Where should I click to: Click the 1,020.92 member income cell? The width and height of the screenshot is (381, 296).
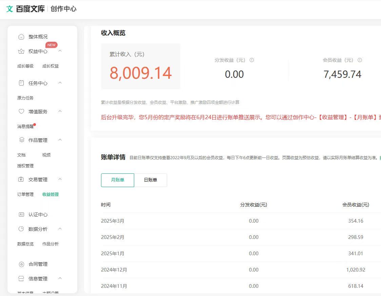click(356, 270)
